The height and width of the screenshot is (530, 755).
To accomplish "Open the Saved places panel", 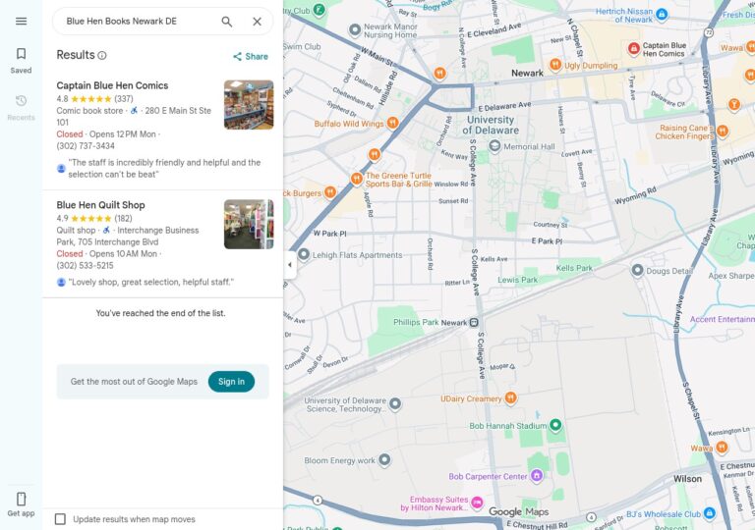I will coord(22,60).
